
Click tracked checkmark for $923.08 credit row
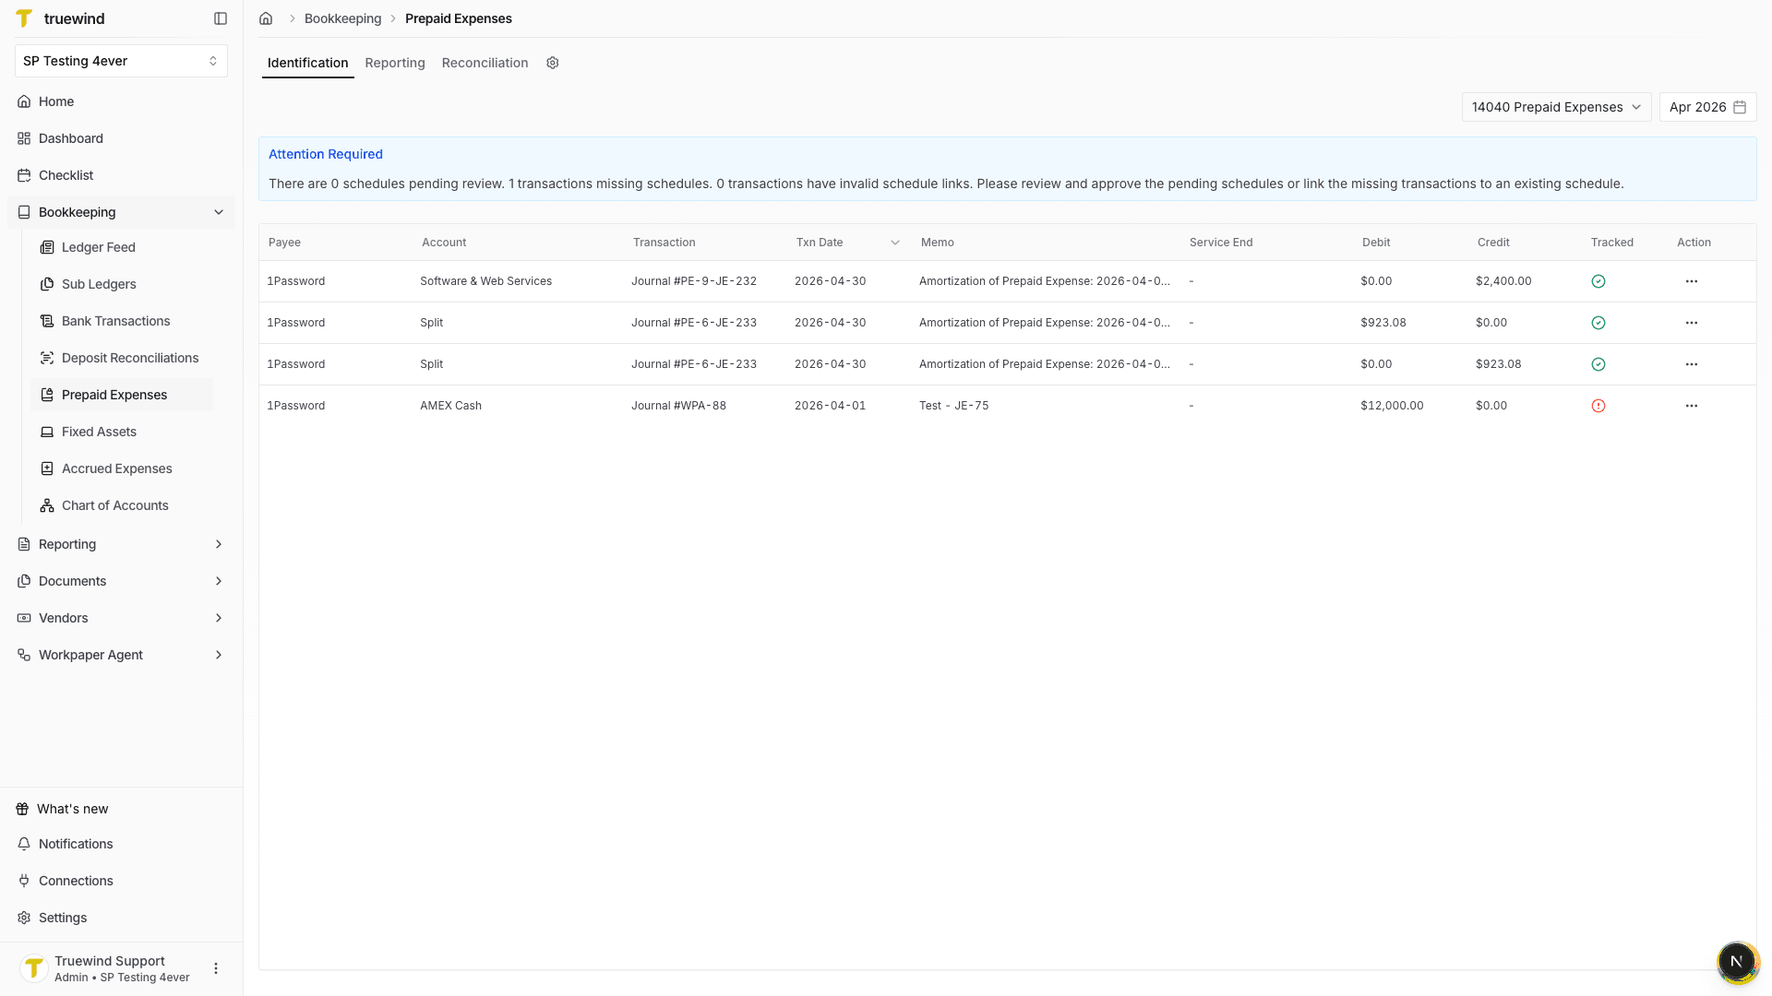[1598, 364]
